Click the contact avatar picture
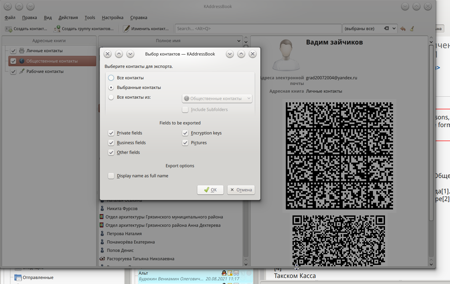The width and height of the screenshot is (450, 284). [x=285, y=55]
